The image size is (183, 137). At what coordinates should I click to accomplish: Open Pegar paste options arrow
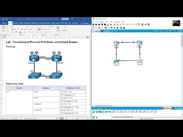(x=4, y=32)
